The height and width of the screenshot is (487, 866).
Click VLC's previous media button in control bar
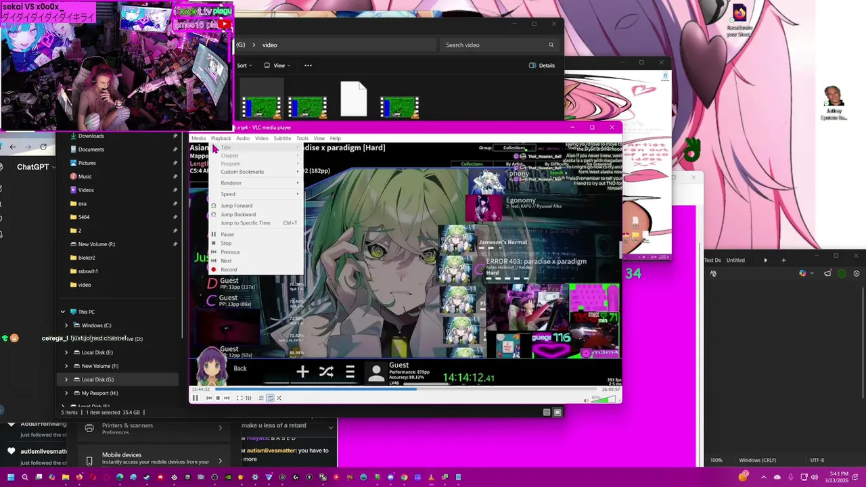(209, 398)
